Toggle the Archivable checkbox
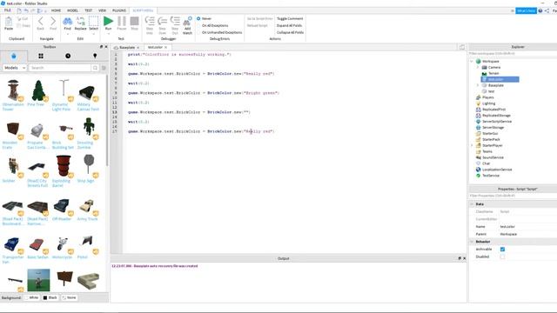Image resolution: width=557 pixels, height=313 pixels. click(x=502, y=250)
